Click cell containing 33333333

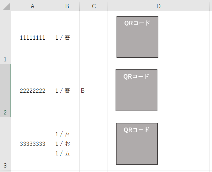pyautogui.click(x=33, y=144)
